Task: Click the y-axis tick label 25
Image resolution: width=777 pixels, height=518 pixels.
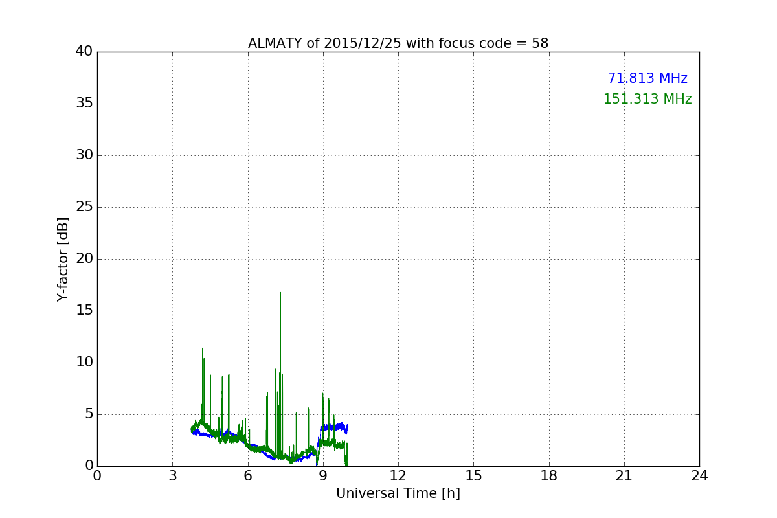Action: [84, 207]
